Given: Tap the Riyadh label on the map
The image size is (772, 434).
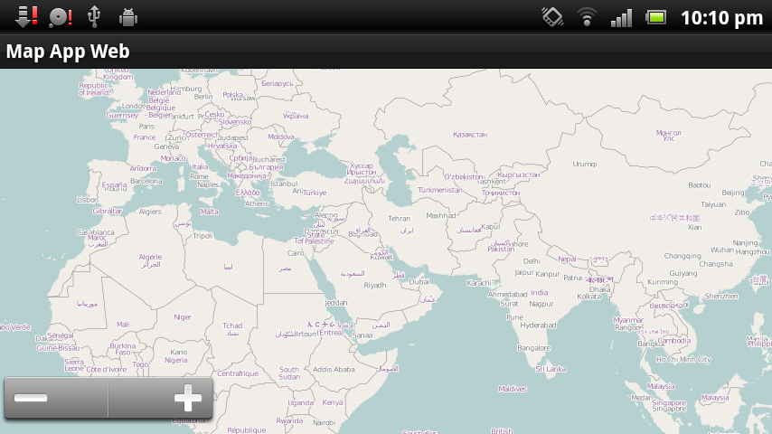Looking at the screenshot, I should [374, 285].
